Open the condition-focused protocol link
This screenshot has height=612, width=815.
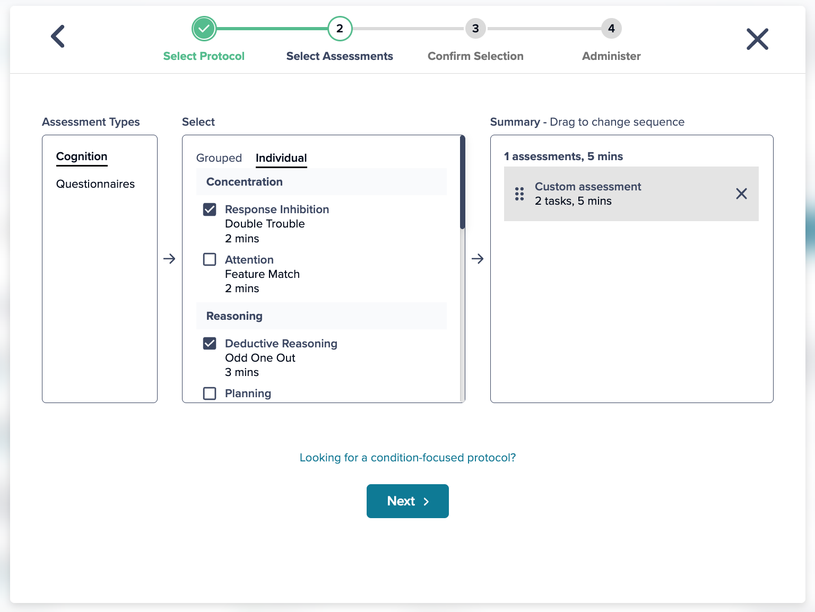click(407, 457)
